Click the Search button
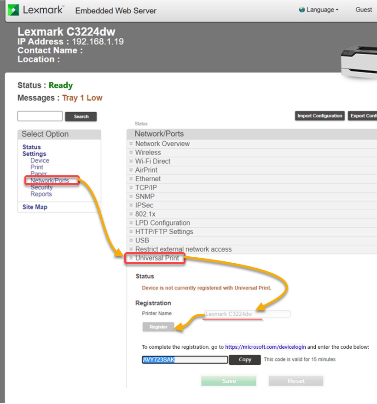 pyautogui.click(x=81, y=116)
